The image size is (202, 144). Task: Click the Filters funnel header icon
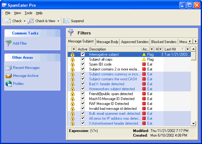(x=71, y=32)
